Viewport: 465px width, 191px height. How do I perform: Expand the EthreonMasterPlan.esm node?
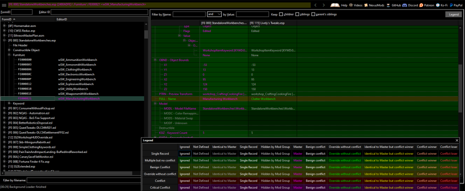[x=4, y=36]
